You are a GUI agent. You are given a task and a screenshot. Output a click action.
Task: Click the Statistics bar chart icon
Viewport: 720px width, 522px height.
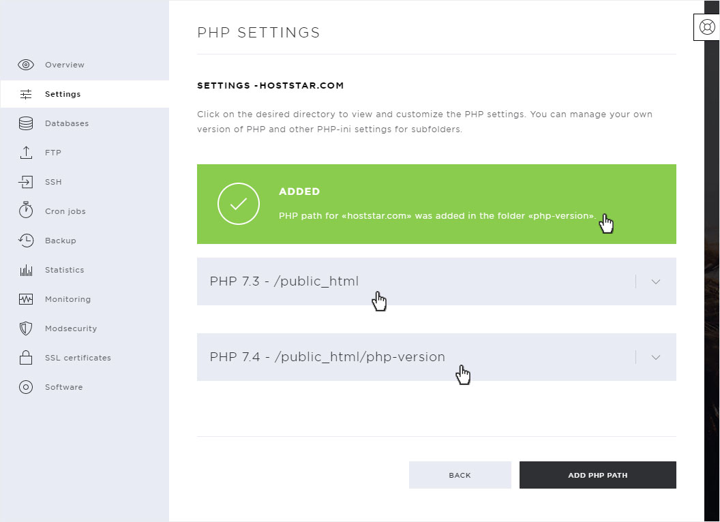[x=26, y=271]
